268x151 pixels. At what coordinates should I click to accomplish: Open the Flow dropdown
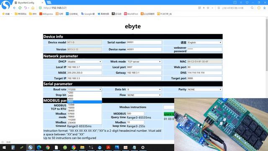144,95
